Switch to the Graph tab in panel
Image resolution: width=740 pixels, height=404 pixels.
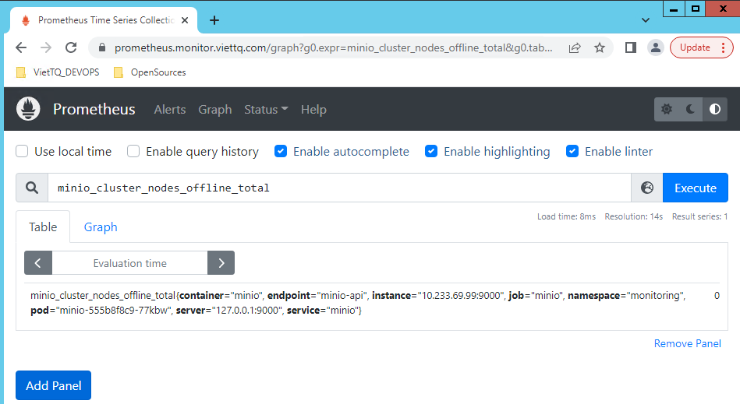(x=101, y=227)
